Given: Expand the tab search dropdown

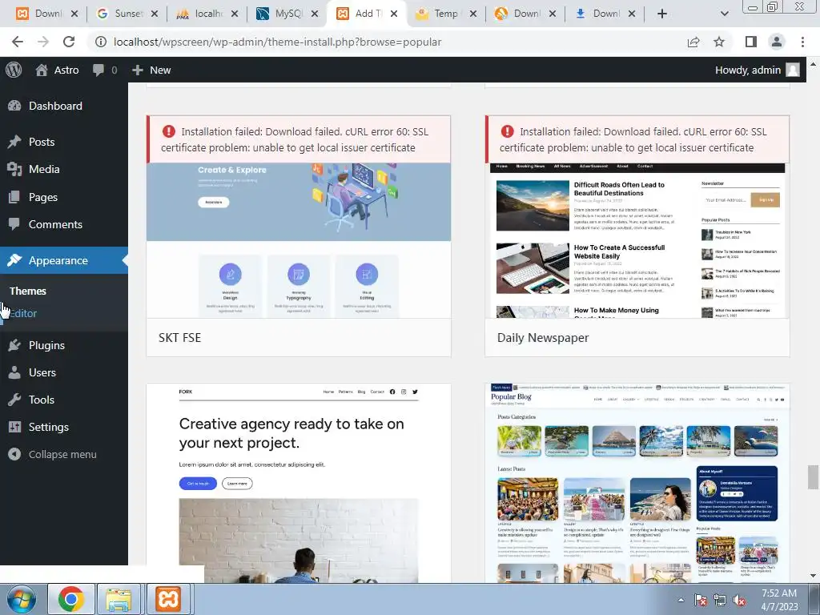Looking at the screenshot, I should pyautogui.click(x=724, y=14).
